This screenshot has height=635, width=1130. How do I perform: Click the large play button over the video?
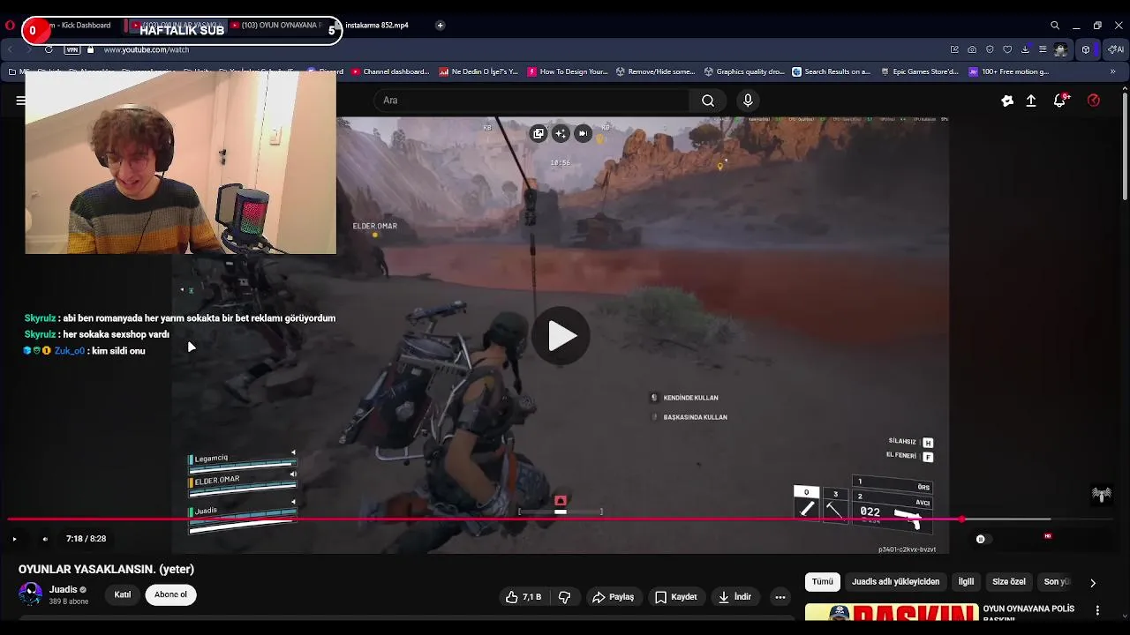[561, 336]
